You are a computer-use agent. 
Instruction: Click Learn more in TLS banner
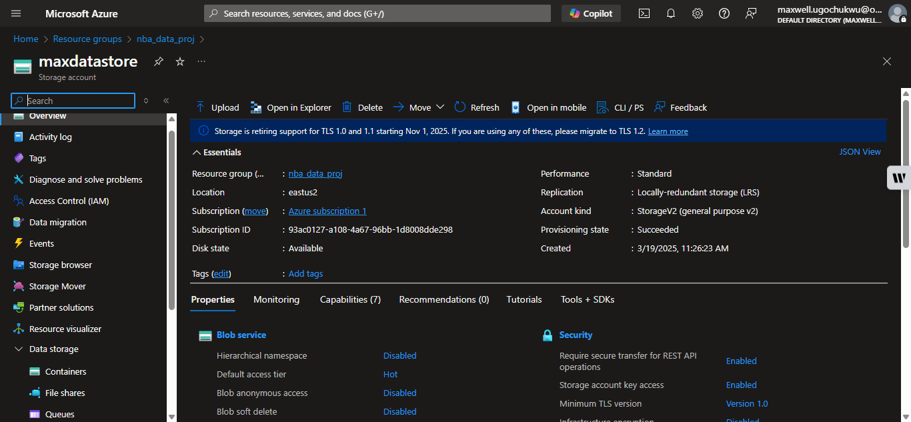tap(668, 131)
